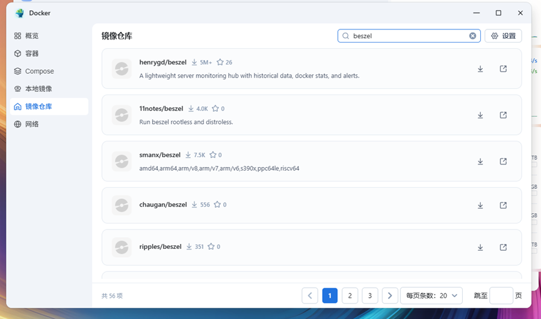Select the 镜像仓库 registry section

49,106
